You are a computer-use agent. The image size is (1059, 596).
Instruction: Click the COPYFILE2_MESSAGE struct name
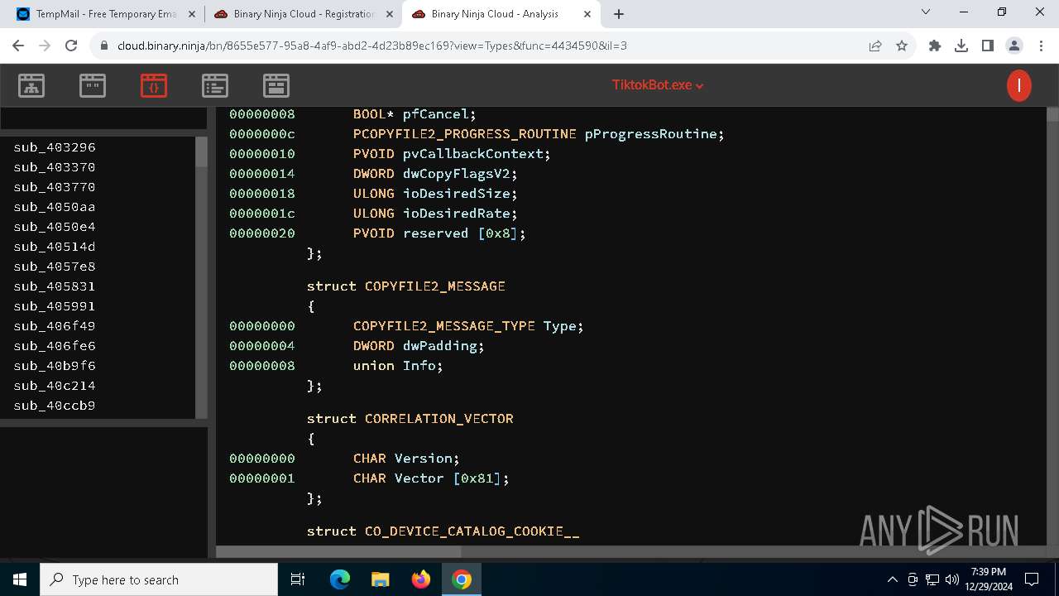pos(435,286)
